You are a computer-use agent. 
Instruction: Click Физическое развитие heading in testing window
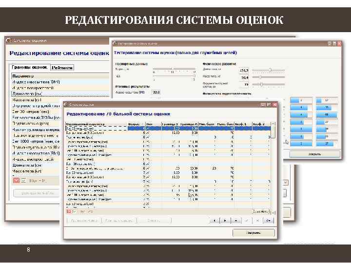click(219, 64)
